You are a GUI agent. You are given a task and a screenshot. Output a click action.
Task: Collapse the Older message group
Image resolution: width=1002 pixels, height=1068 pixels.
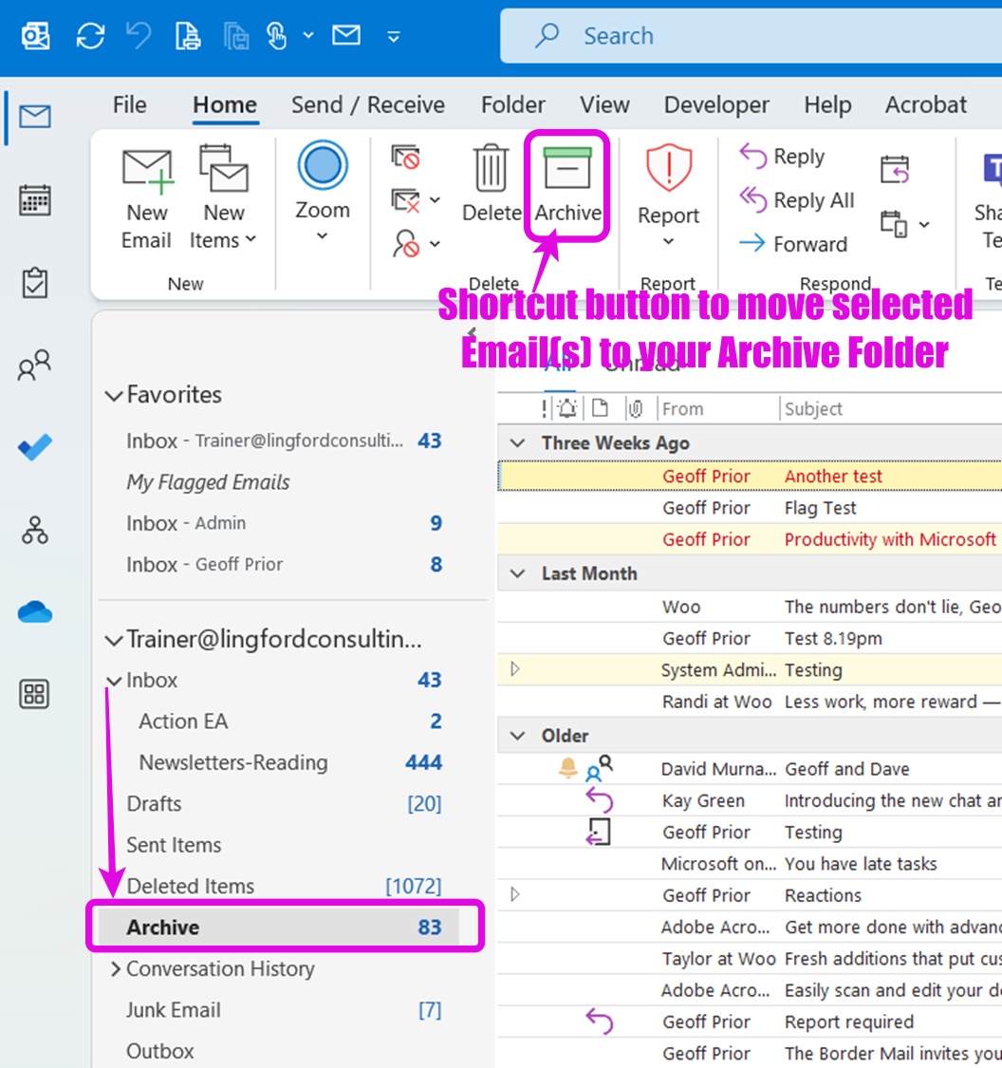pyautogui.click(x=517, y=735)
